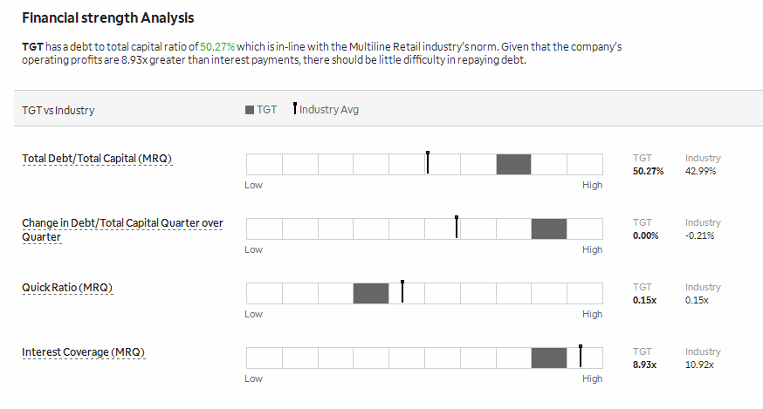Click industry marker in Quick Ratio row
This screenshot has height=409, width=763.
[402, 291]
